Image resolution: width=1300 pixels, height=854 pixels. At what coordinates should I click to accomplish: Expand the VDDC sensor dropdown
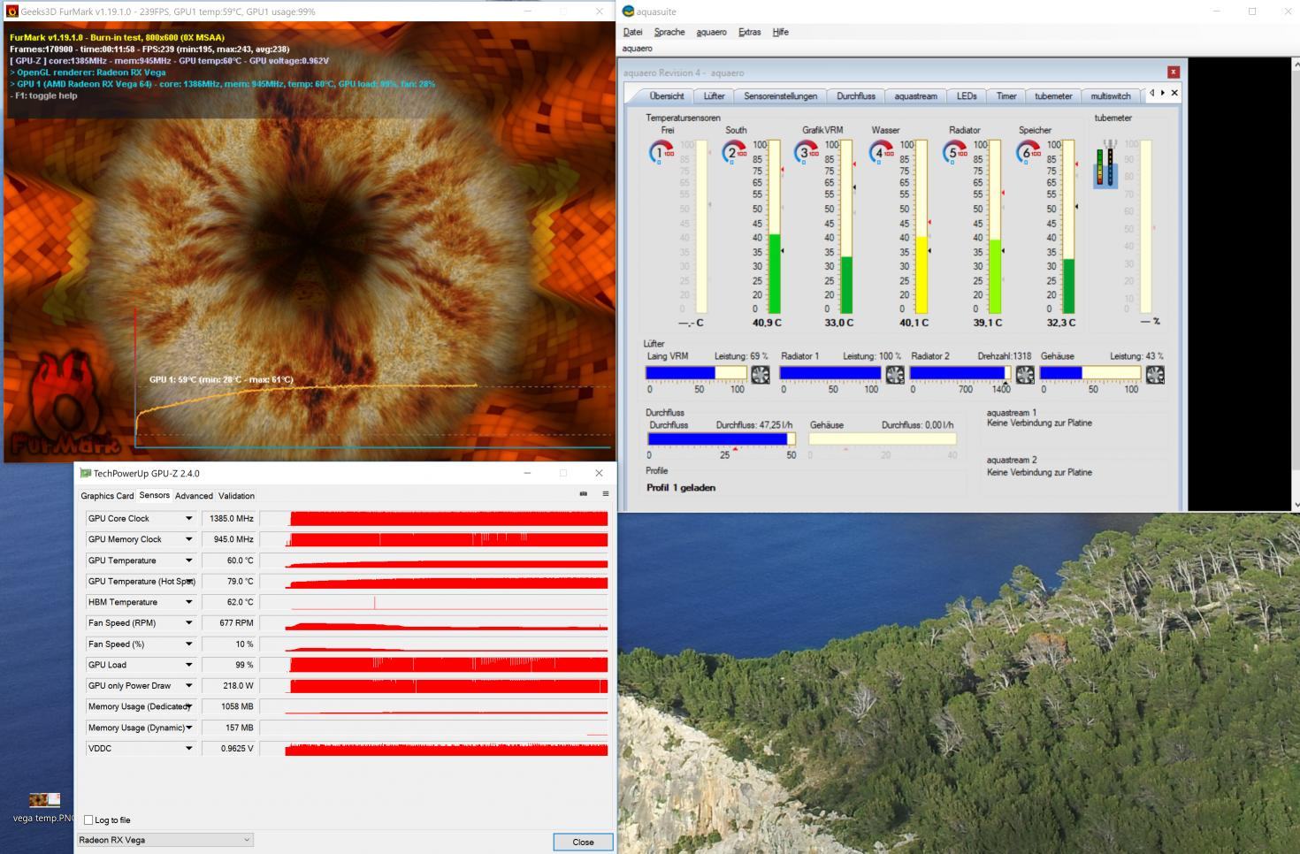(x=188, y=749)
